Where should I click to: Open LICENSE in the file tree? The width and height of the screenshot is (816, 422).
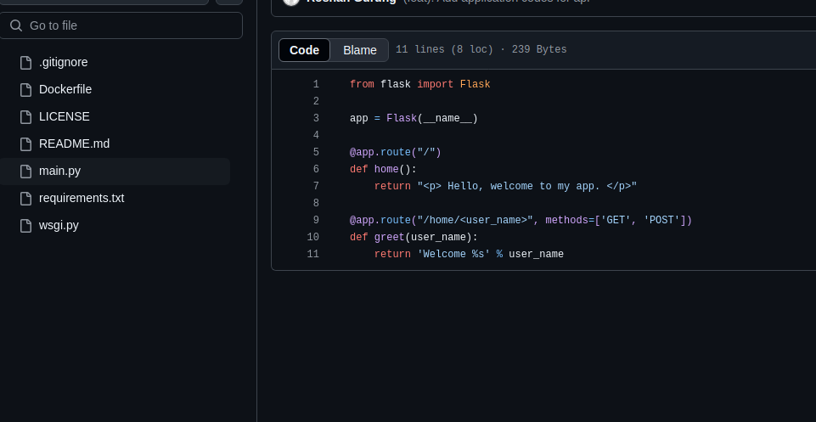(x=64, y=116)
